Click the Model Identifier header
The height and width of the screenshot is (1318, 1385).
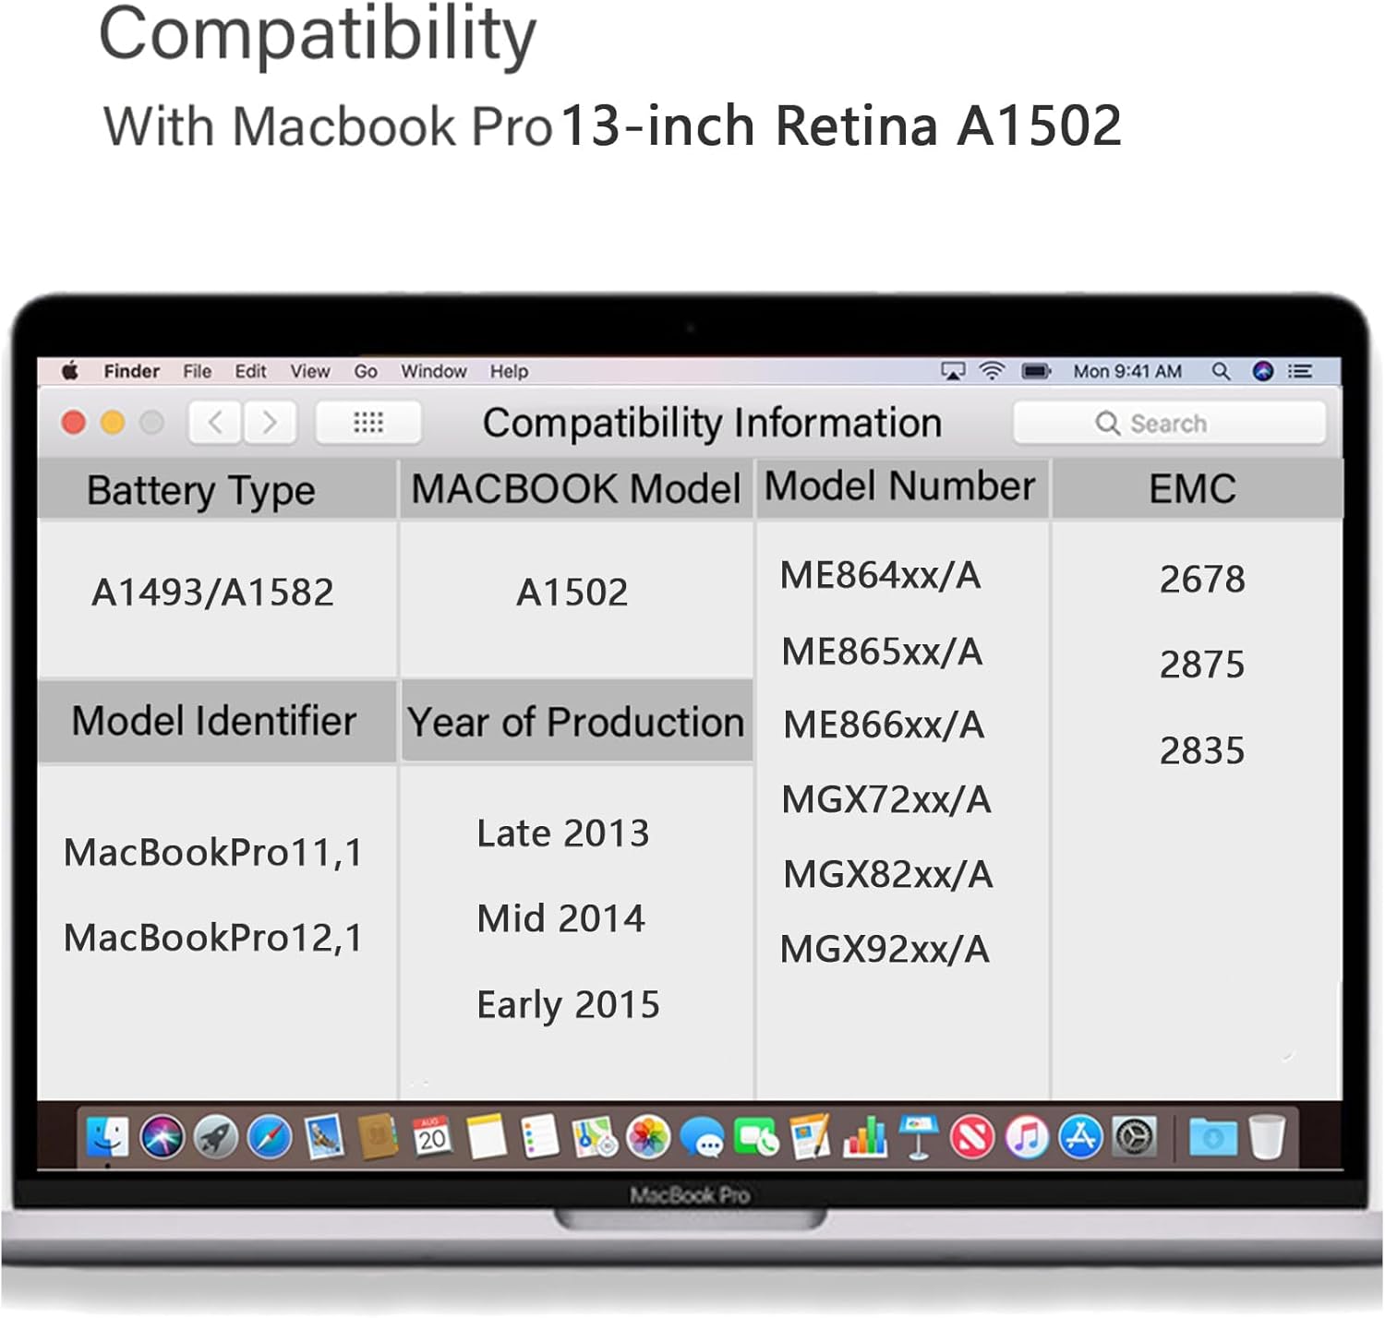tap(217, 721)
